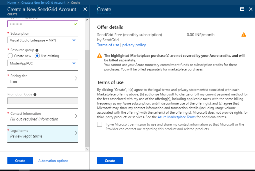Click the Promotion Code info icon
The height and width of the screenshot is (171, 255).
click(35, 94)
